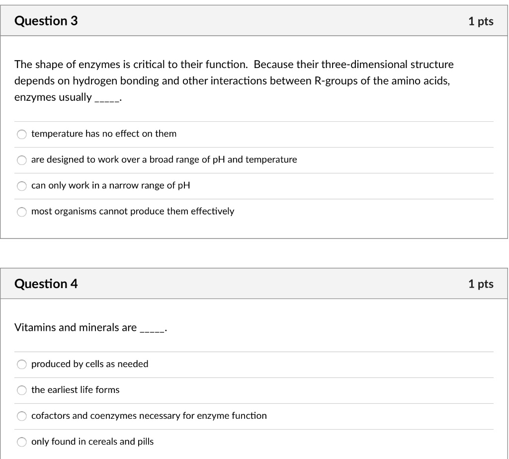The height and width of the screenshot is (459, 509).
Task: Click the Question 3 header
Action: pos(47,21)
